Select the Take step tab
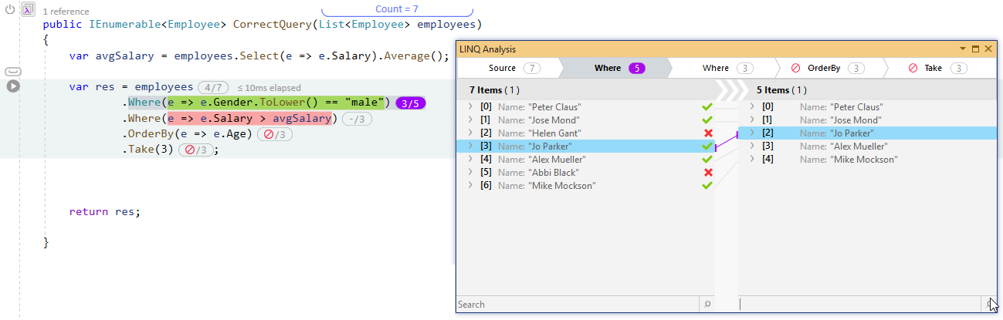 (x=941, y=68)
